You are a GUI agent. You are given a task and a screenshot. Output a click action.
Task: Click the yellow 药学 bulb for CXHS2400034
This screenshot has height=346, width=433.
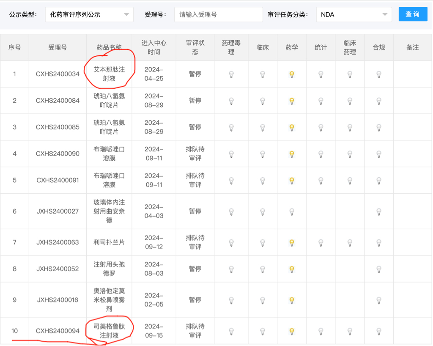click(292, 74)
